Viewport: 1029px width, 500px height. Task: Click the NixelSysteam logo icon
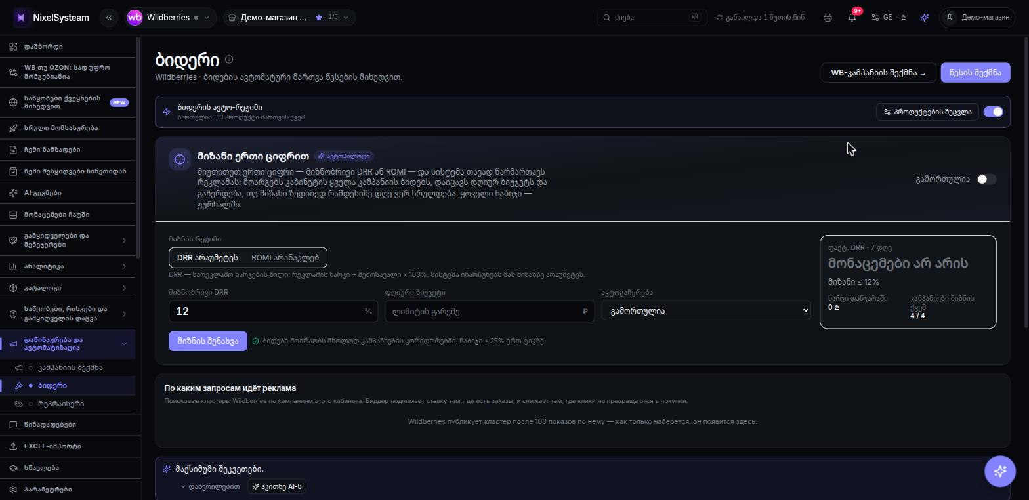(21, 18)
